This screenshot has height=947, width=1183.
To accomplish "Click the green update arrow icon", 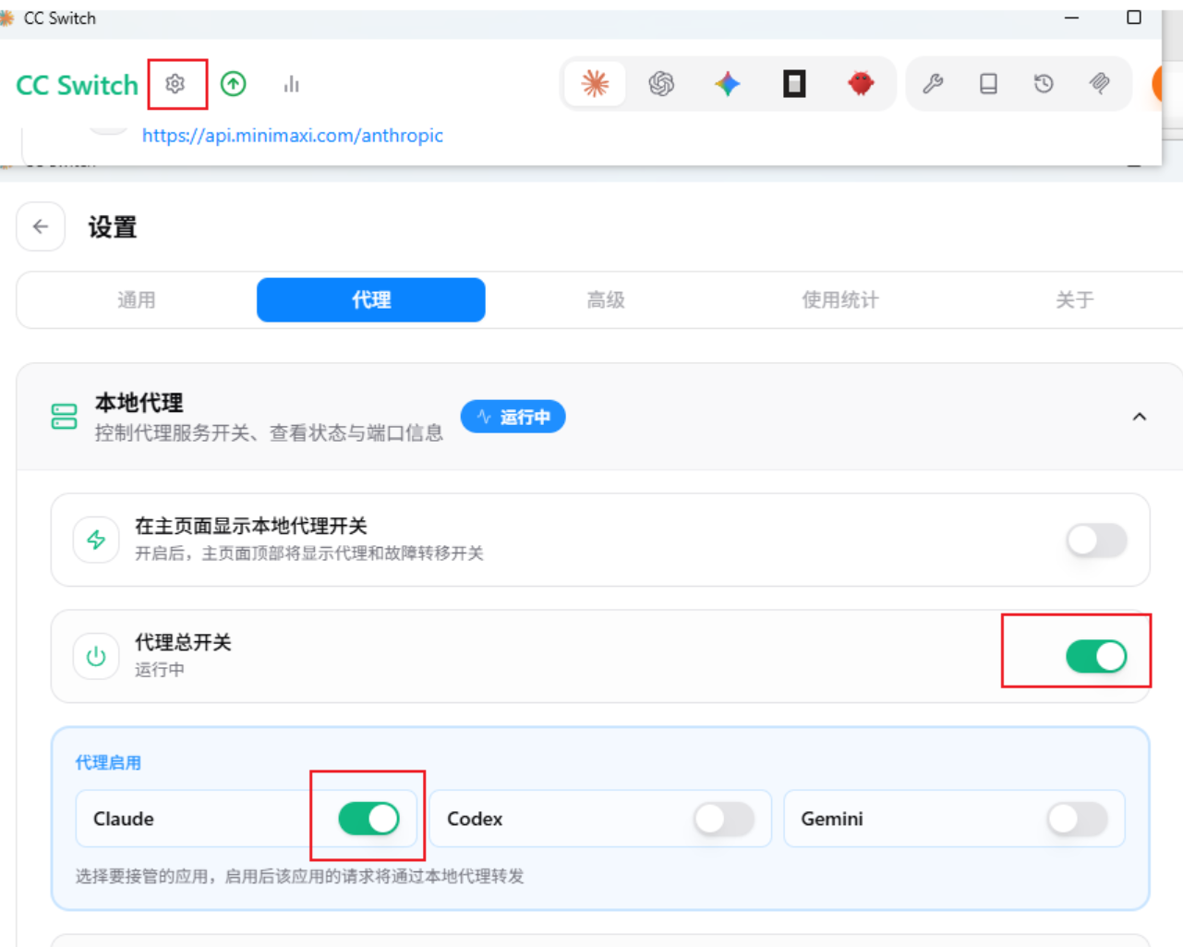I will click(234, 84).
